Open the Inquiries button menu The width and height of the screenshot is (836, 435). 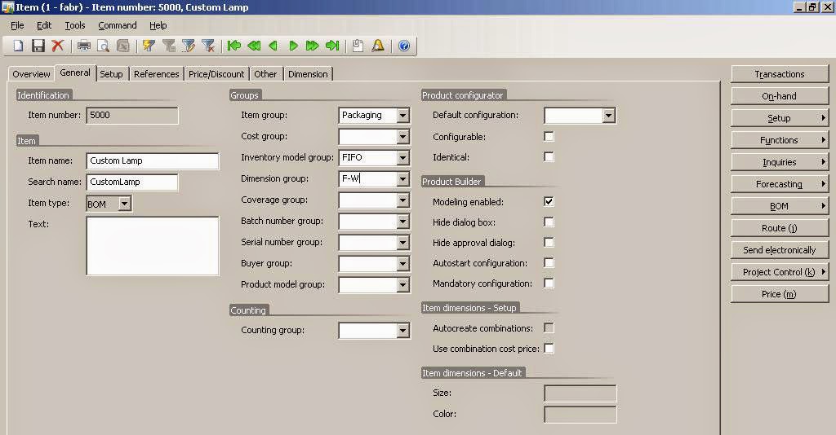780,162
